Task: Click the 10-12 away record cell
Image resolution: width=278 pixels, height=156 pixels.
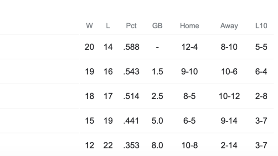Action: [229, 96]
